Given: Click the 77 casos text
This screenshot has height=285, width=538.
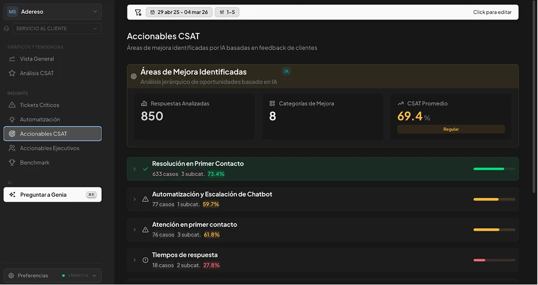Looking at the screenshot, I should [164, 204].
